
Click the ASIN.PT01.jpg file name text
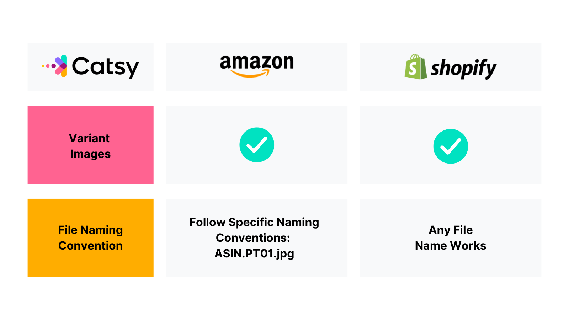coord(254,254)
